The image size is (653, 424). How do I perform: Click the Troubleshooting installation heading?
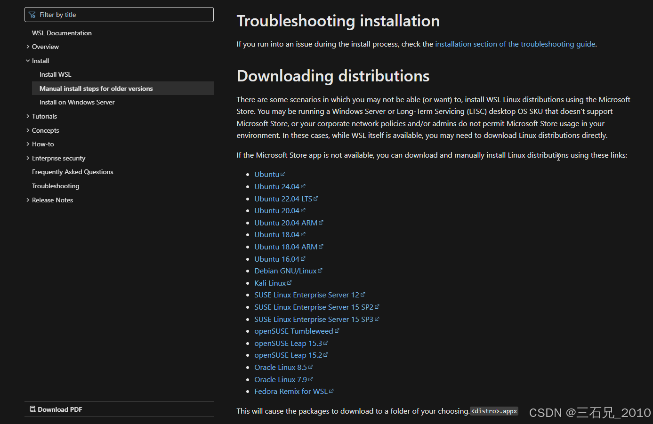pyautogui.click(x=338, y=21)
